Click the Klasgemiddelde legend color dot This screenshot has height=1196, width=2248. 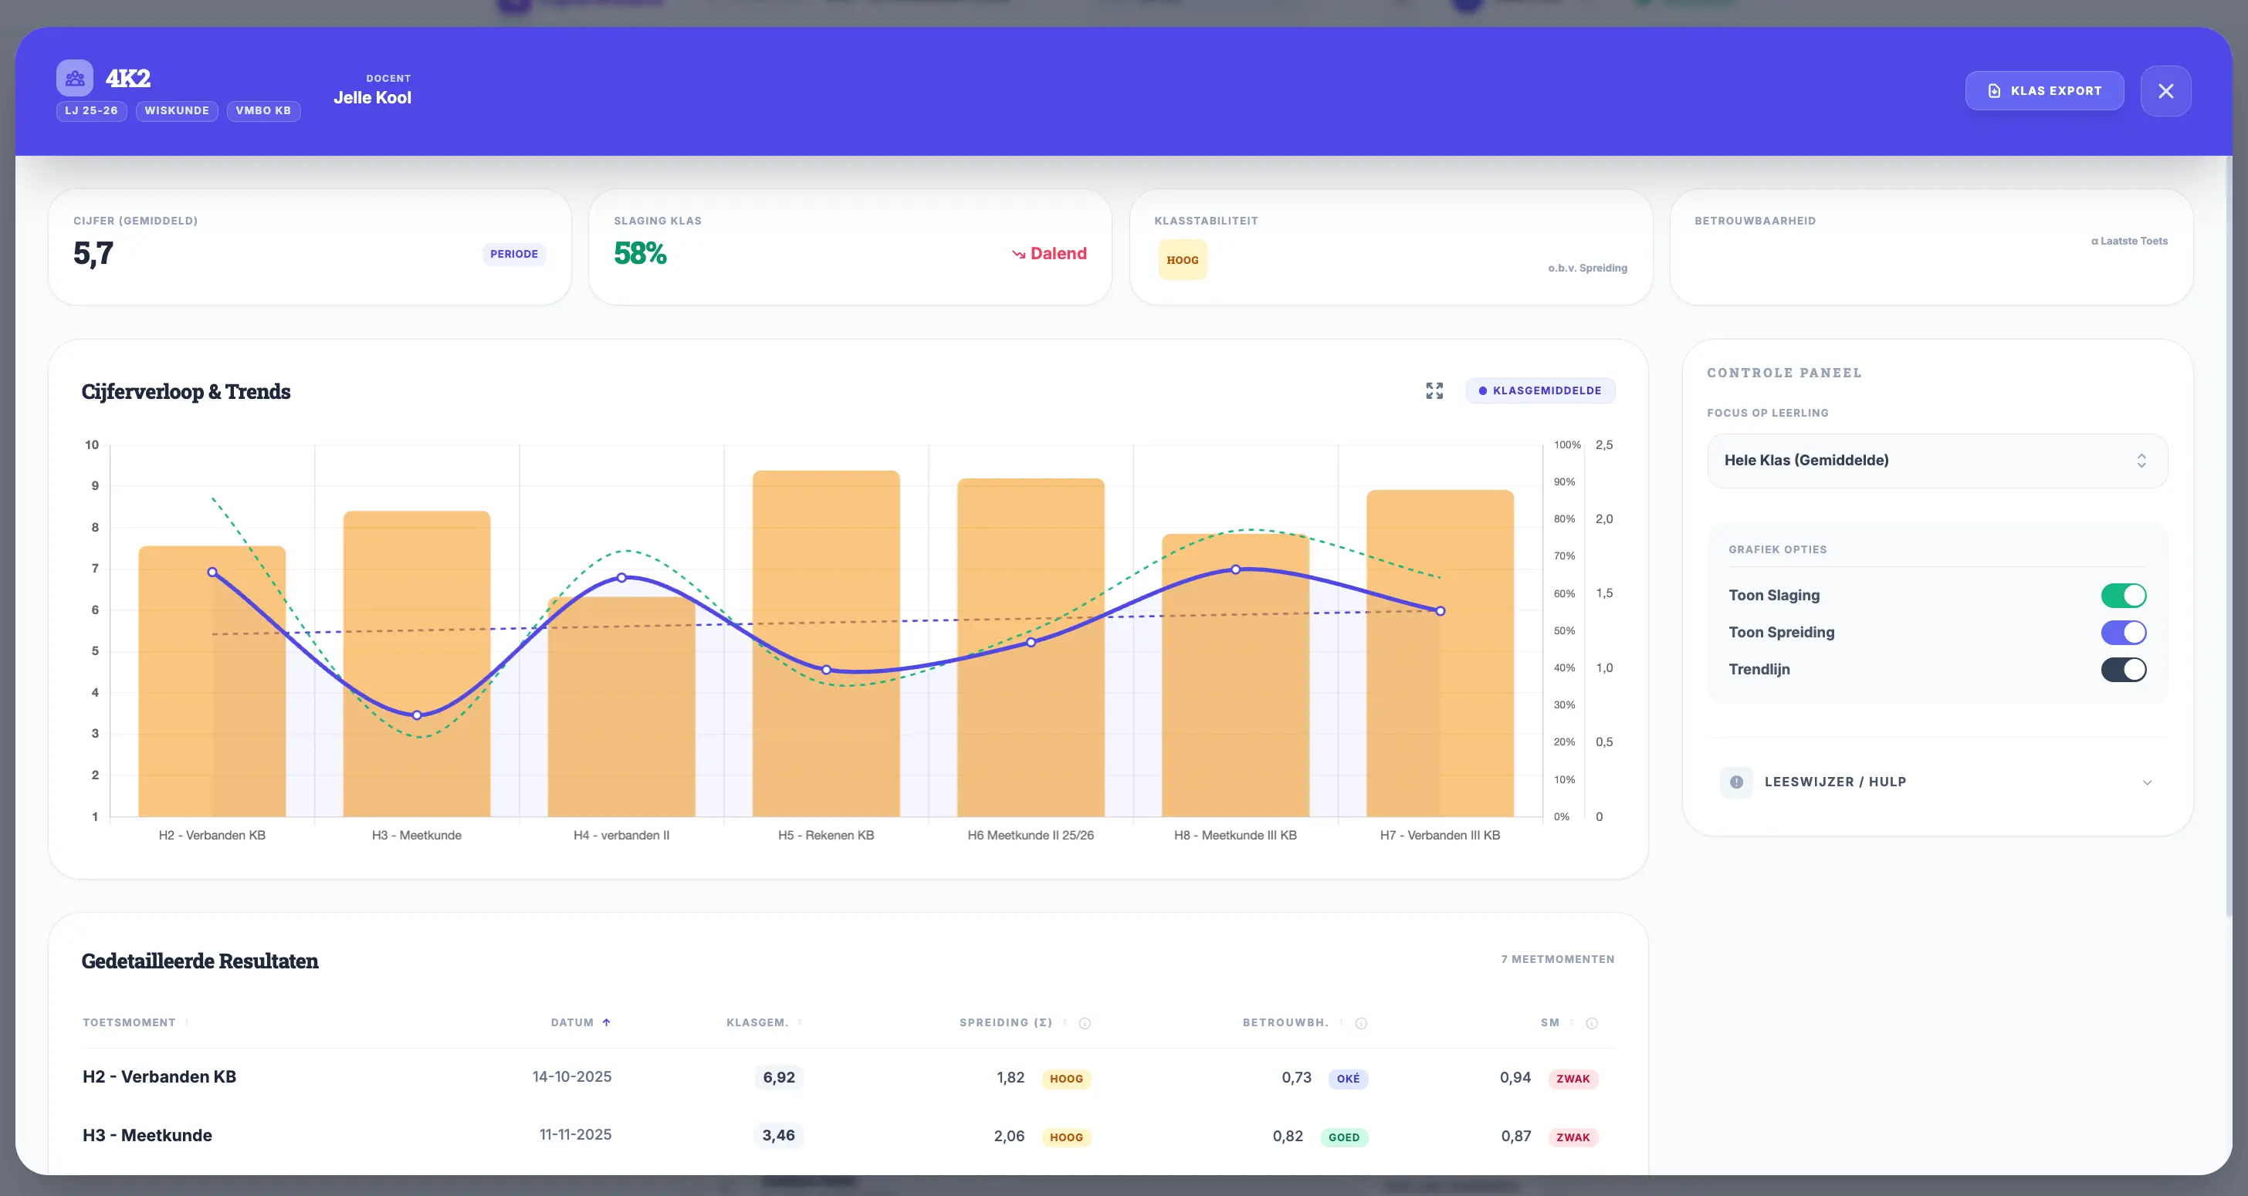click(1485, 390)
